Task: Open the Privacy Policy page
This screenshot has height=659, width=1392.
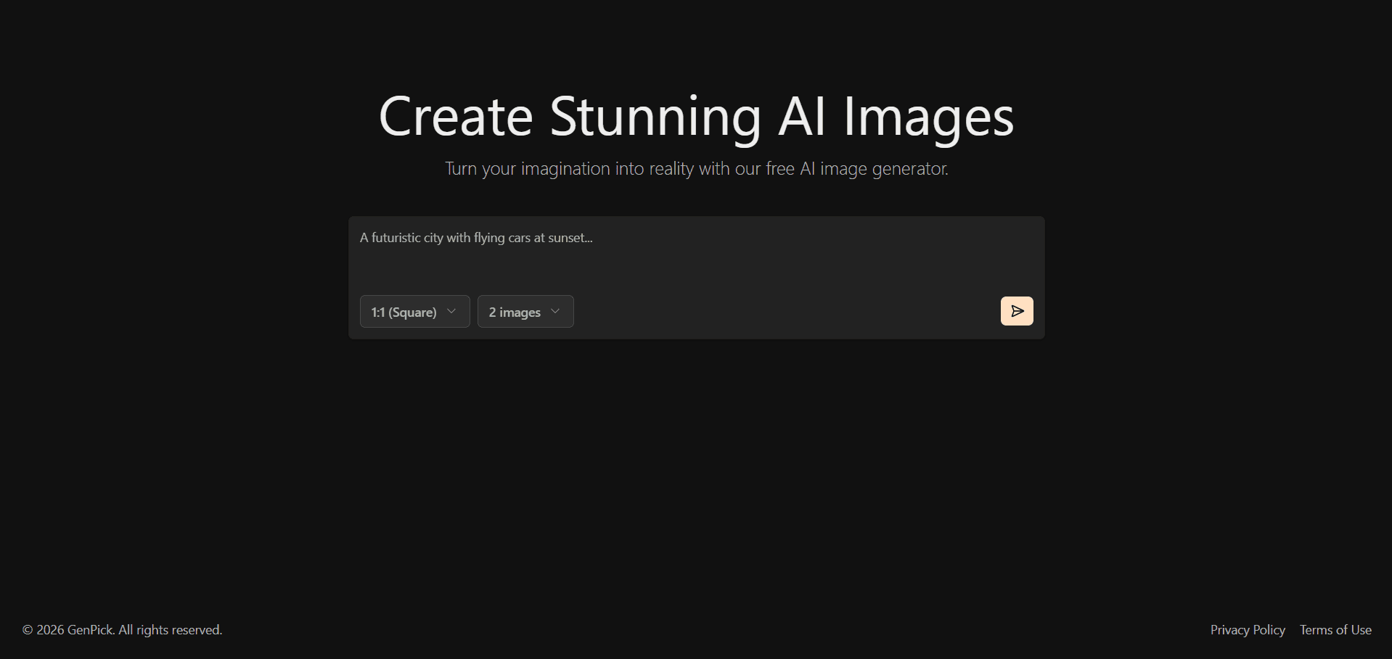Action: point(1247,630)
